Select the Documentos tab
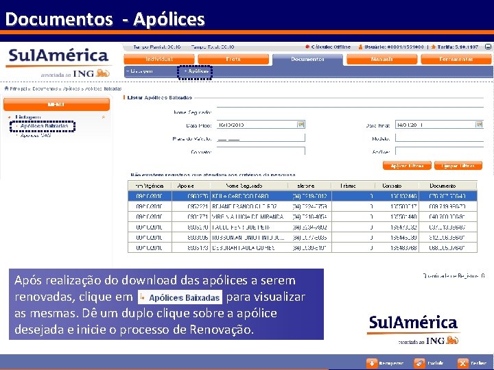494x370 pixels. pos(307,59)
